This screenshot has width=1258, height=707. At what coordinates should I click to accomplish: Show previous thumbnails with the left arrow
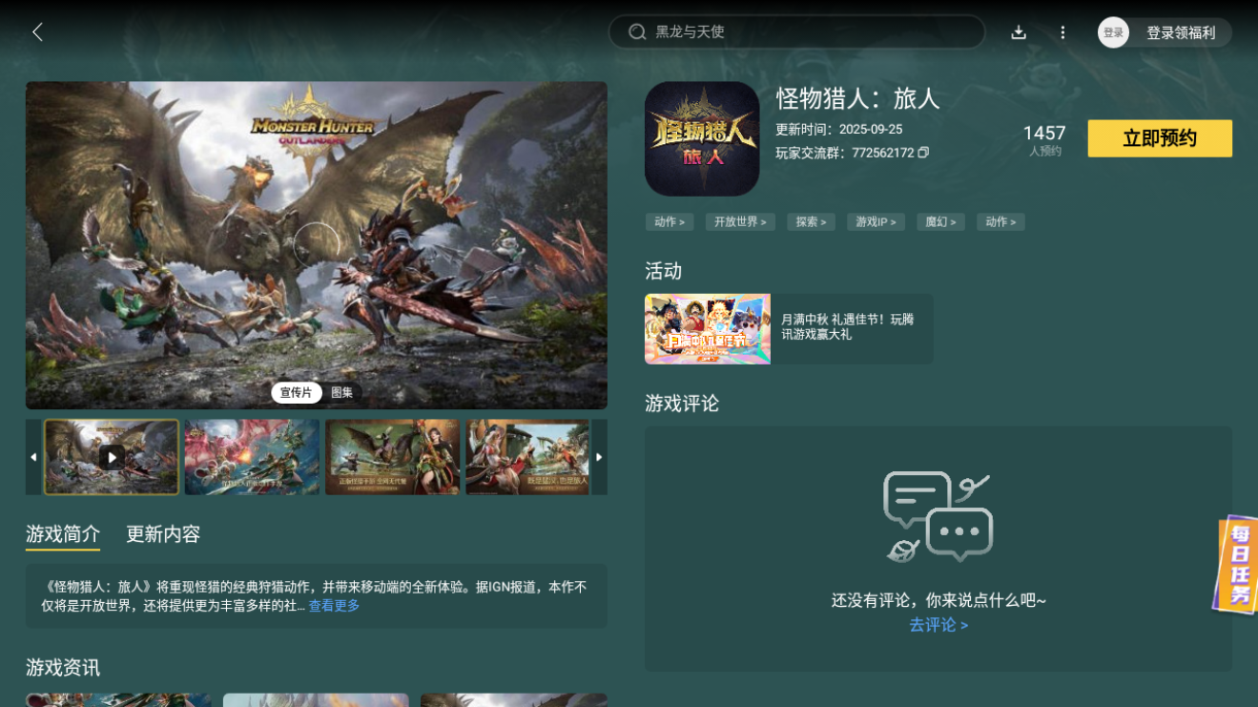(33, 457)
